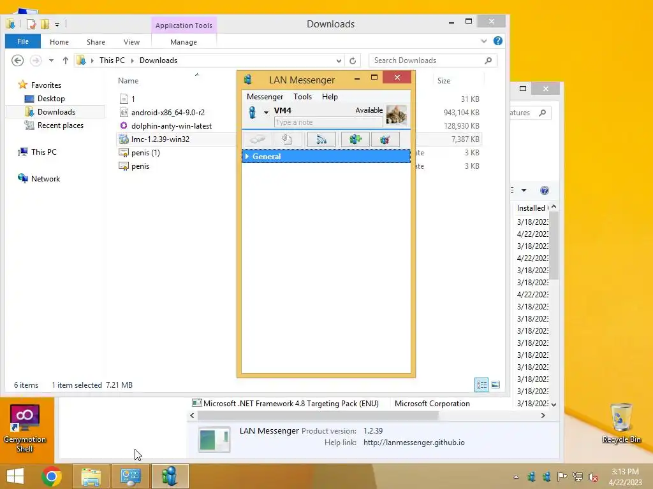This screenshot has height=489, width=653.
Task: Click the Start Conversation cloud icon in LAN Messenger
Action: point(258,139)
